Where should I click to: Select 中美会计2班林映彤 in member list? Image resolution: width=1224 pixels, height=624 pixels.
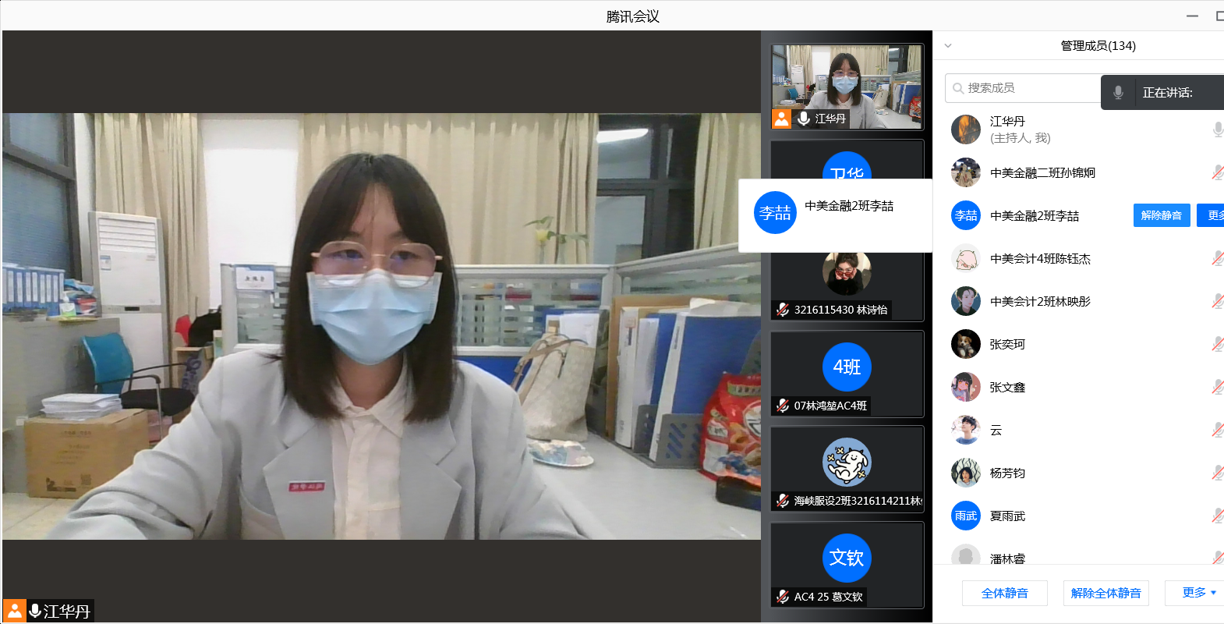click(1040, 301)
